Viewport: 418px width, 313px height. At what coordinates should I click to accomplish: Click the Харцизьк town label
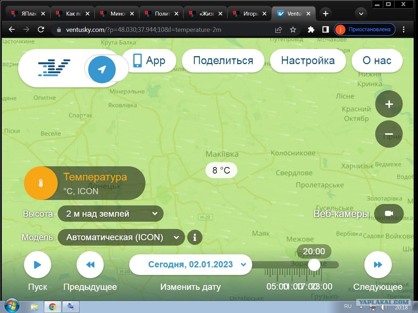357,166
